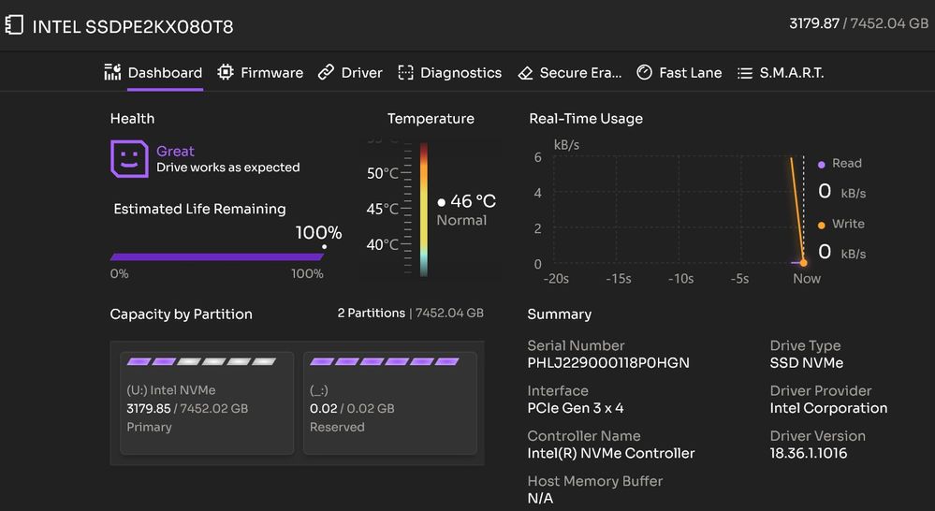Click the Dashboard chart icon
935x511 pixels.
pyautogui.click(x=112, y=72)
